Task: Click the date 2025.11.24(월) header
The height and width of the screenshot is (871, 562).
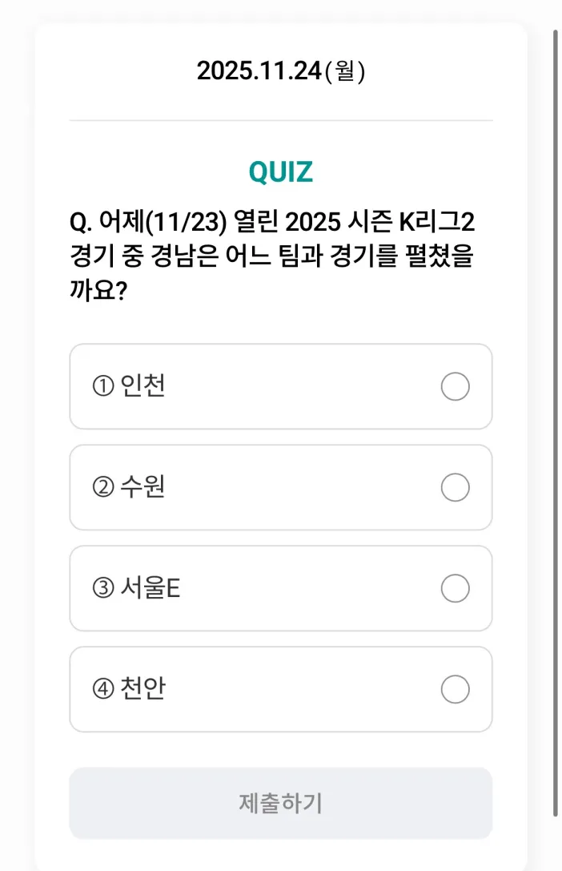Action: point(280,71)
